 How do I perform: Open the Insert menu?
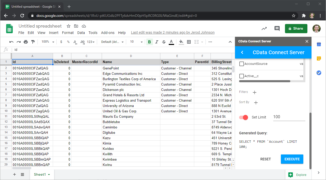pos(54,33)
